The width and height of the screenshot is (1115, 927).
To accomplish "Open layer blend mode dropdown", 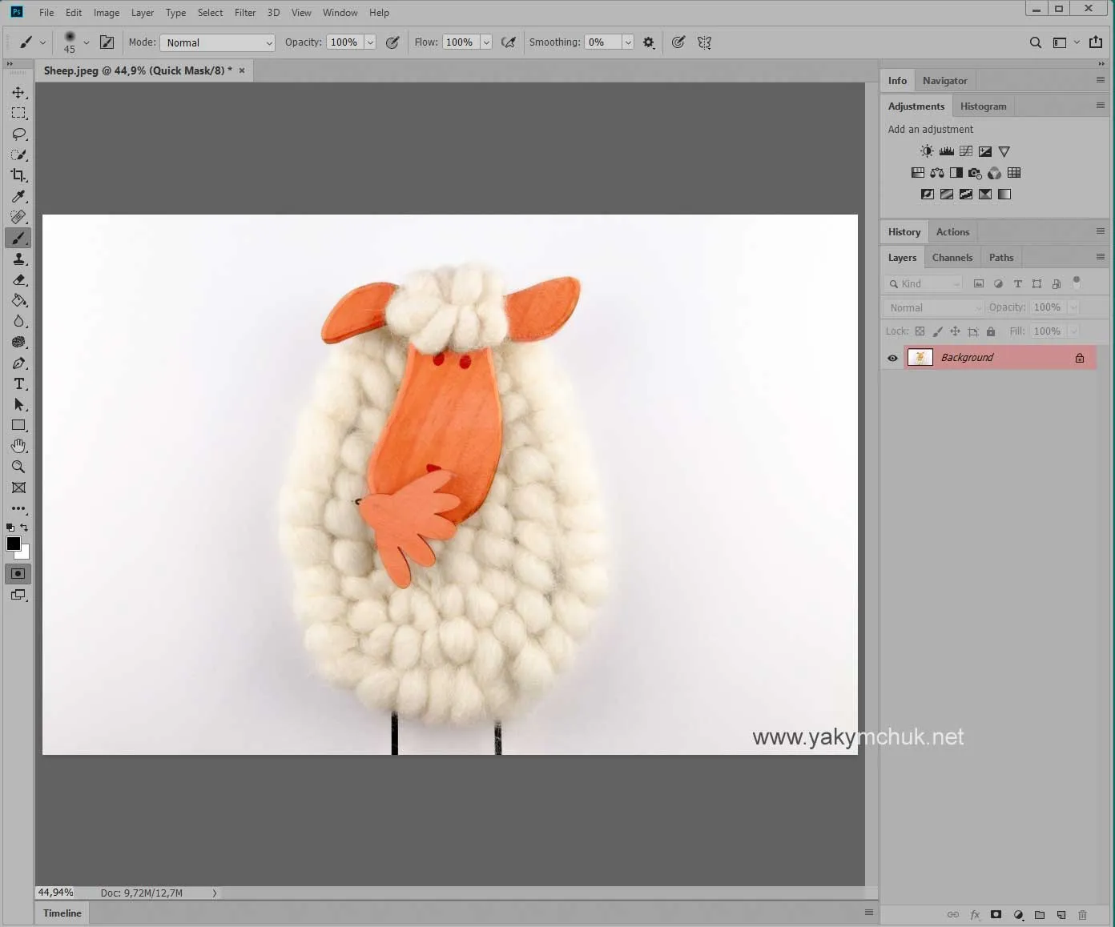I will [x=934, y=307].
